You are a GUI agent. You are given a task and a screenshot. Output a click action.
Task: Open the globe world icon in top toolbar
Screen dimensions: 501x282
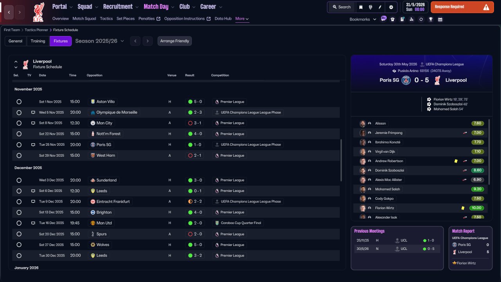[x=370, y=7]
